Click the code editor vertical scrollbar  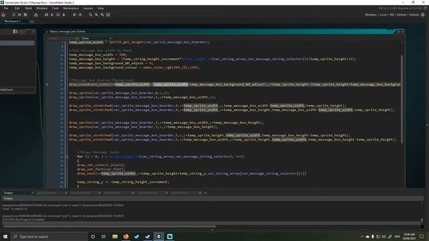(x=402, y=98)
